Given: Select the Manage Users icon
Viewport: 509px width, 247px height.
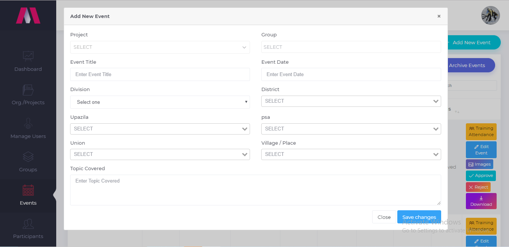Looking at the screenshot, I should tap(28, 123).
